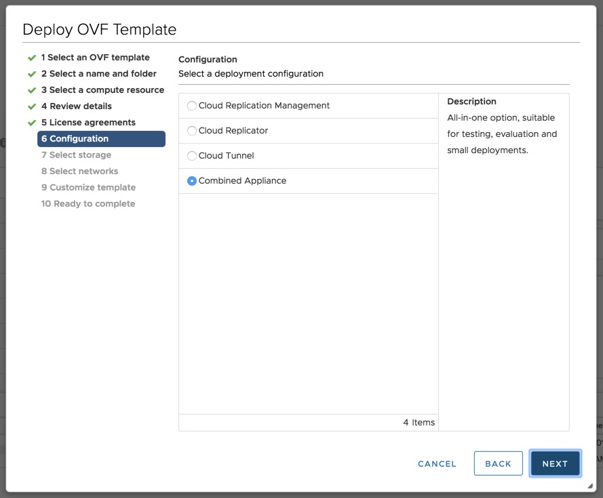Click the BACK button
The height and width of the screenshot is (498, 603).
point(498,464)
